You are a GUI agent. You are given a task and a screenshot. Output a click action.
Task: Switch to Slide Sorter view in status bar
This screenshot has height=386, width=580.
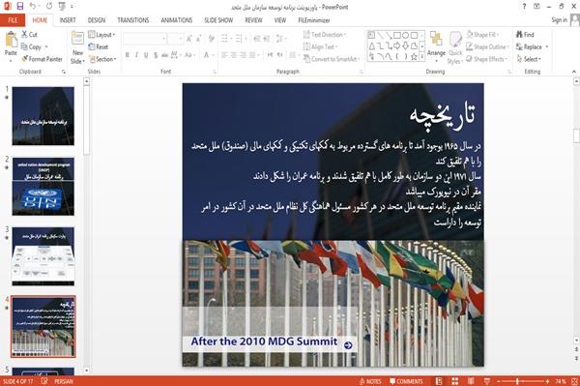[x=454, y=381]
